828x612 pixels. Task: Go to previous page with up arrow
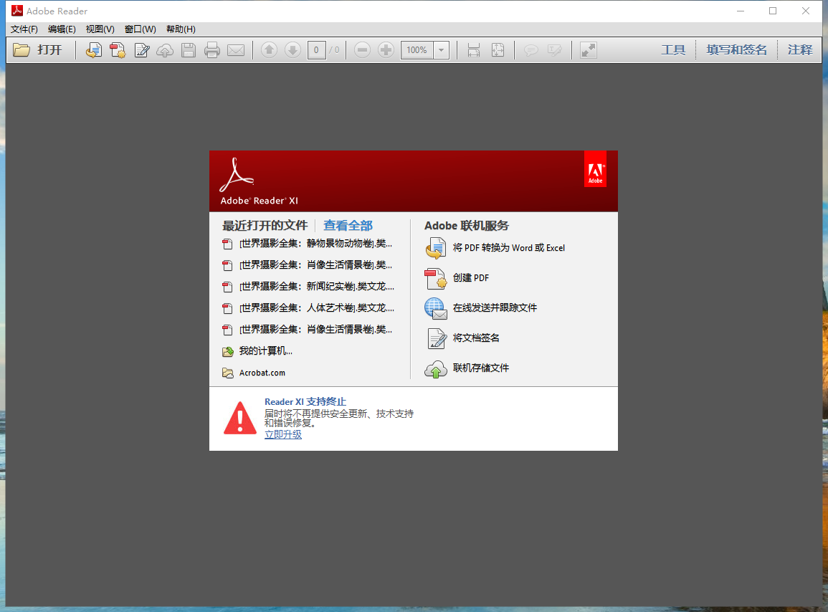[270, 50]
